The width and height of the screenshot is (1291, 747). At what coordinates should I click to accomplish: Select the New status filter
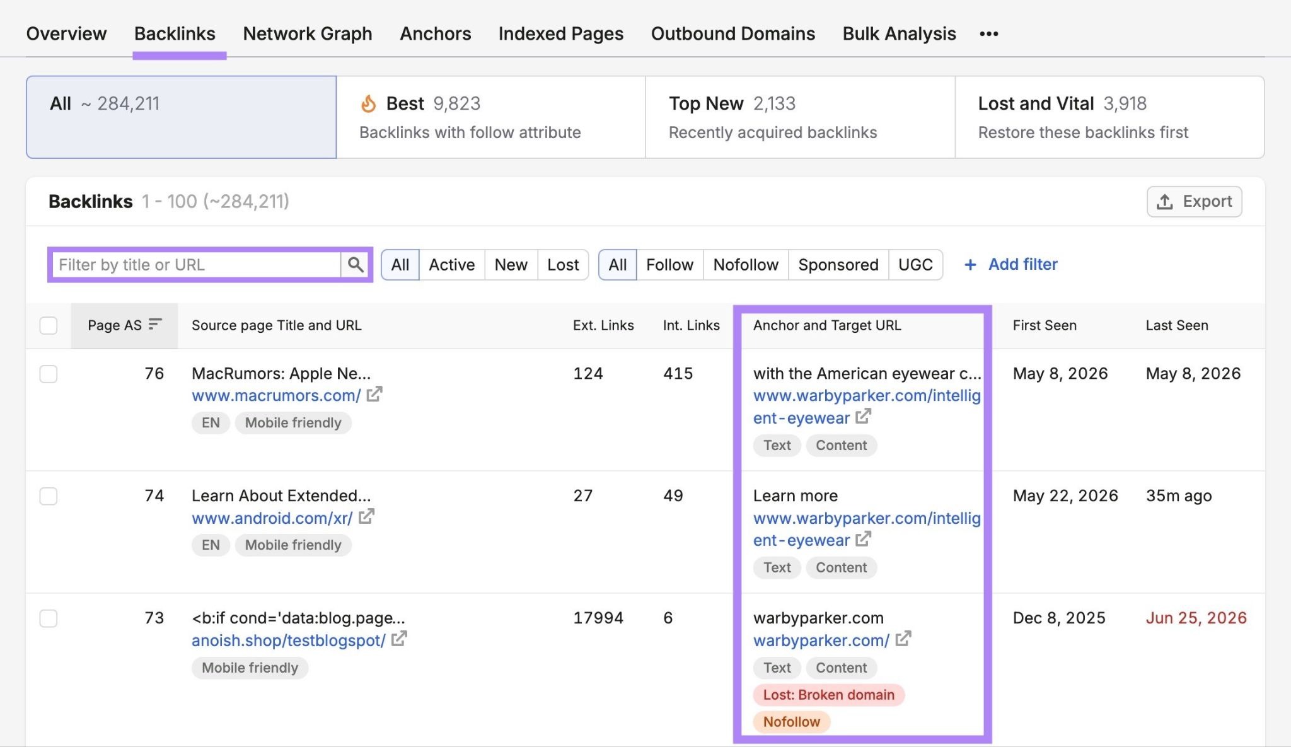(511, 265)
